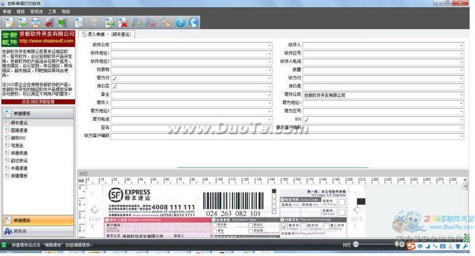This screenshot has width=475, height=256.
Task: Select the 韵达快运 template
Action: point(19,160)
